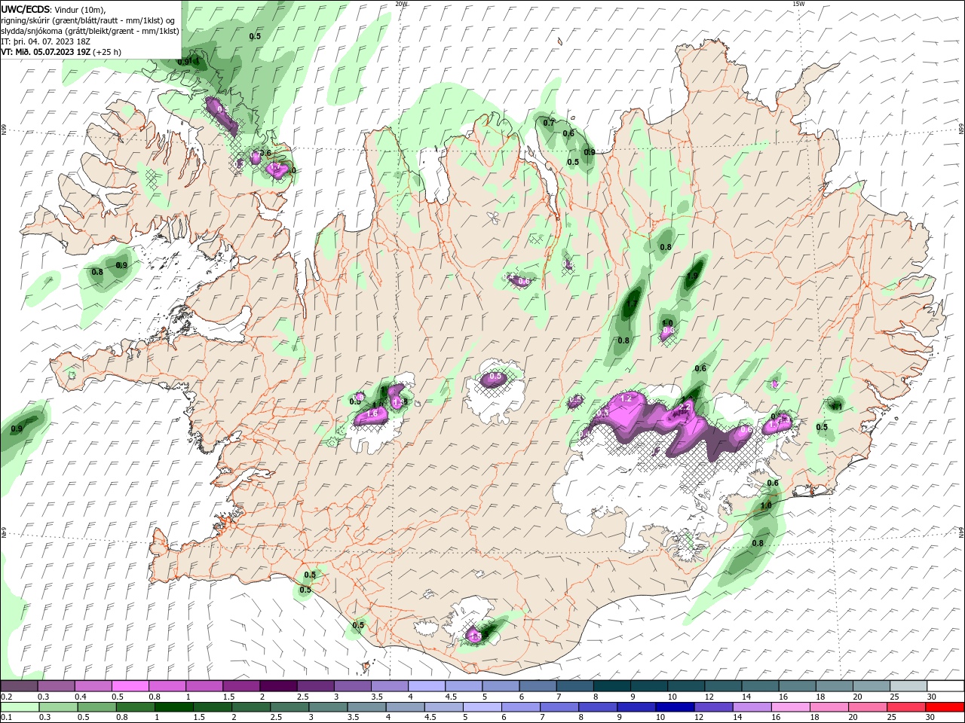Click the 'Vindur (10m)' label
This screenshot has width=965, height=723.
(x=81, y=9)
